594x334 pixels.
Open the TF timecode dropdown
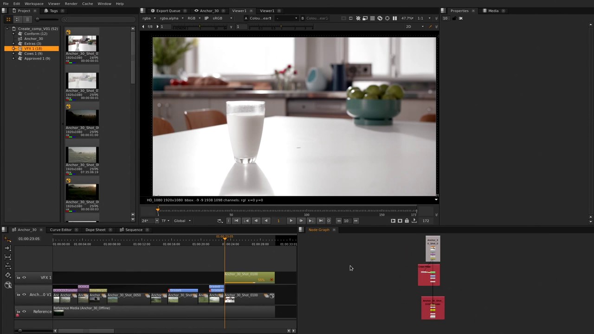point(165,221)
